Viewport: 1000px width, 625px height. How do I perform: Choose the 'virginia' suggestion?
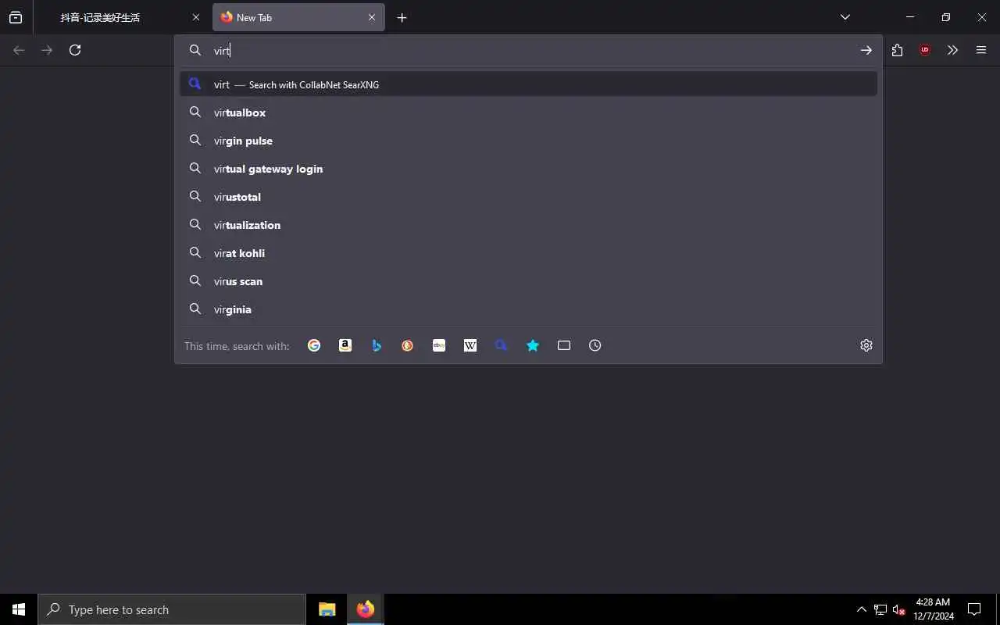pos(528,309)
